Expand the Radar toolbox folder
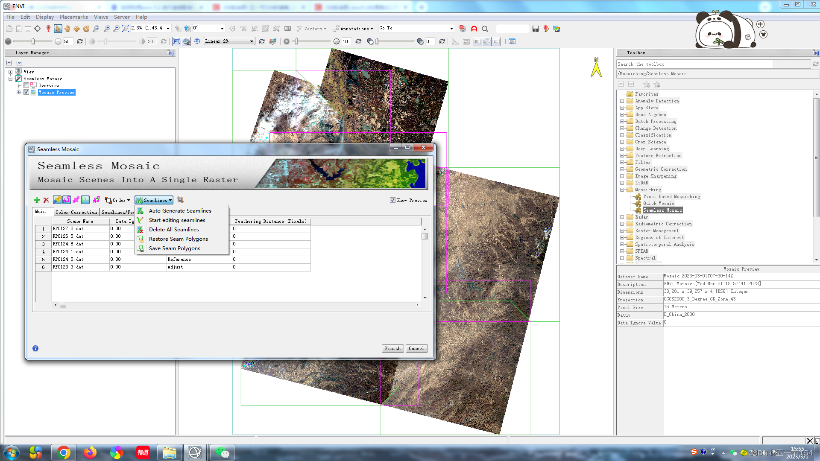820x461 pixels. [x=622, y=217]
